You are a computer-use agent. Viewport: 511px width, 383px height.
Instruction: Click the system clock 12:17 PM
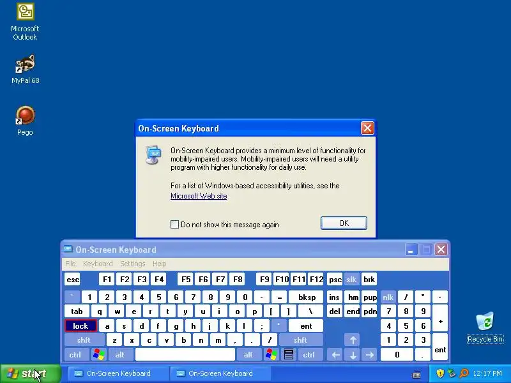pos(487,373)
